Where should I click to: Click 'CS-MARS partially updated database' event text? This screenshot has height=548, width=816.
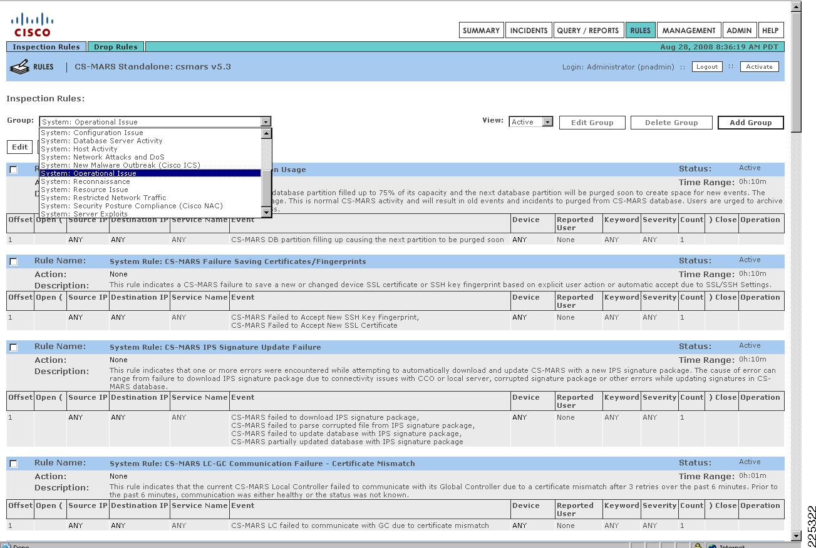click(x=347, y=442)
